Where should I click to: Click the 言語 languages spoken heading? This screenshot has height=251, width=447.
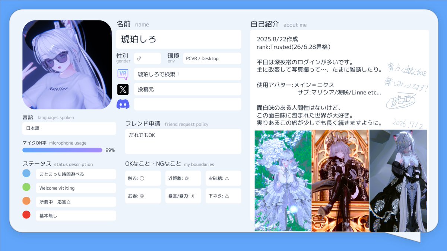(x=48, y=117)
